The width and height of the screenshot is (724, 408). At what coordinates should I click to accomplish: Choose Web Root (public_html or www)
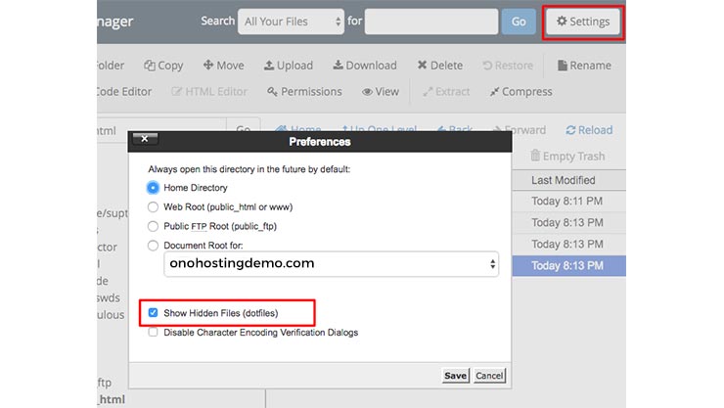point(153,207)
